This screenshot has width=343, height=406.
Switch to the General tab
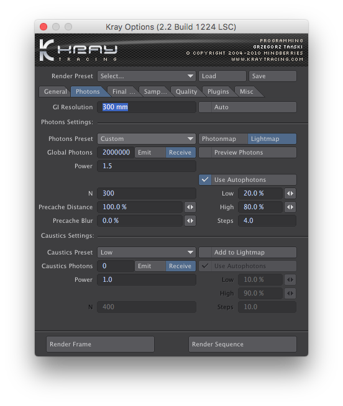click(x=55, y=92)
